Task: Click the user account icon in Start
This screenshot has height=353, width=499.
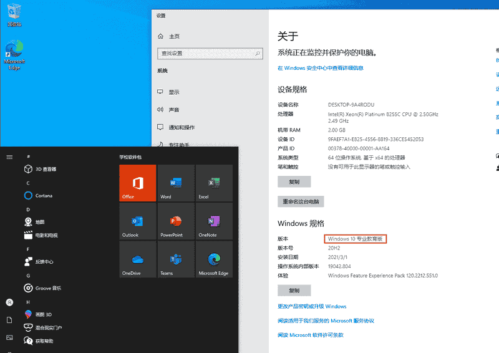Action: (x=9, y=302)
